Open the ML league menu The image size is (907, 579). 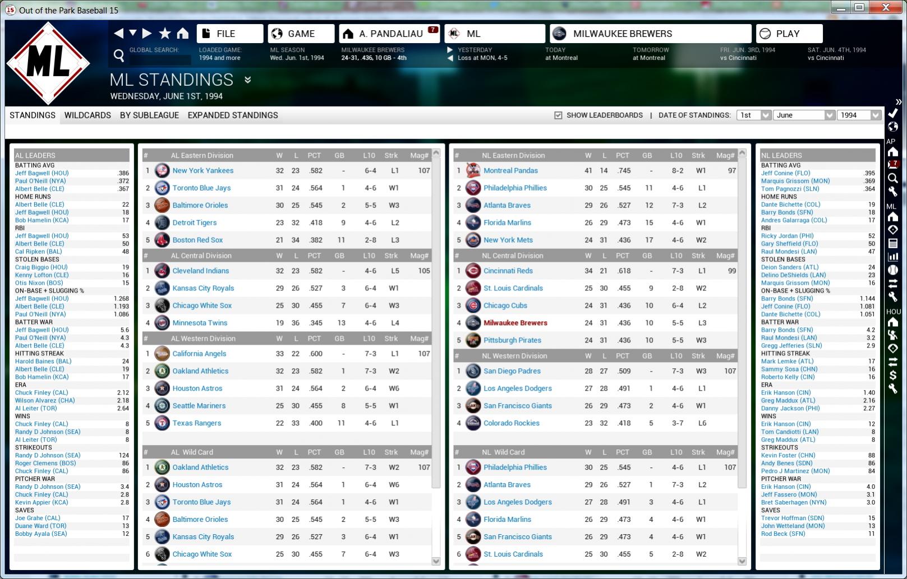tap(495, 34)
